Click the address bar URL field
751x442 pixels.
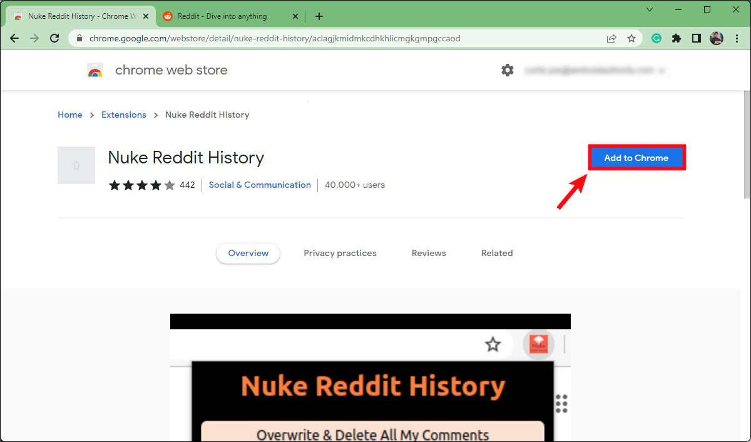point(338,38)
